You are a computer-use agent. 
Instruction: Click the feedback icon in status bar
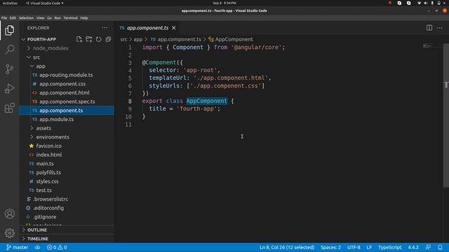click(428, 247)
